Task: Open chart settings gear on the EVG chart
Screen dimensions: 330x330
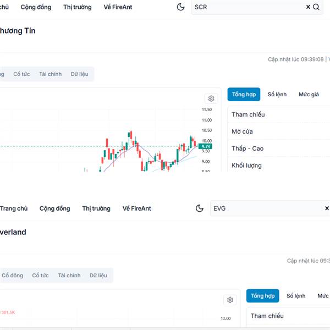Action: (230, 300)
